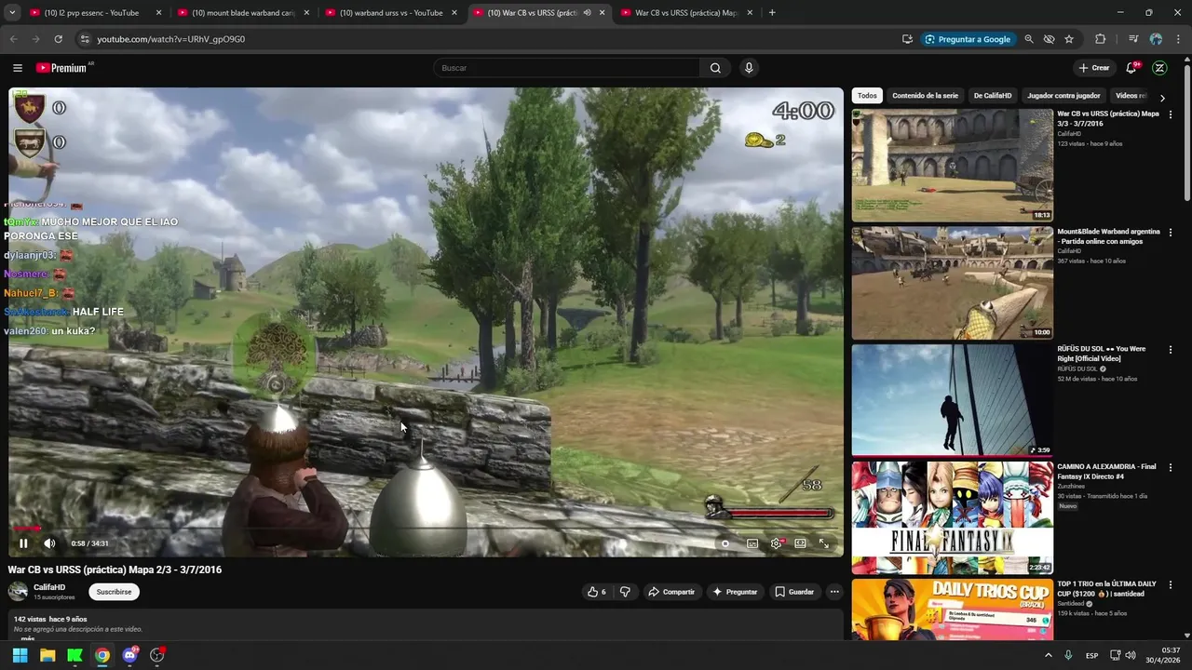The width and height of the screenshot is (1192, 670).
Task: Switch to the warband urss vs tab
Action: click(x=390, y=13)
